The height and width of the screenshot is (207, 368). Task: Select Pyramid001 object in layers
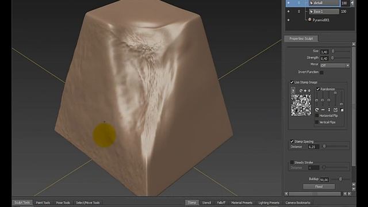point(321,20)
